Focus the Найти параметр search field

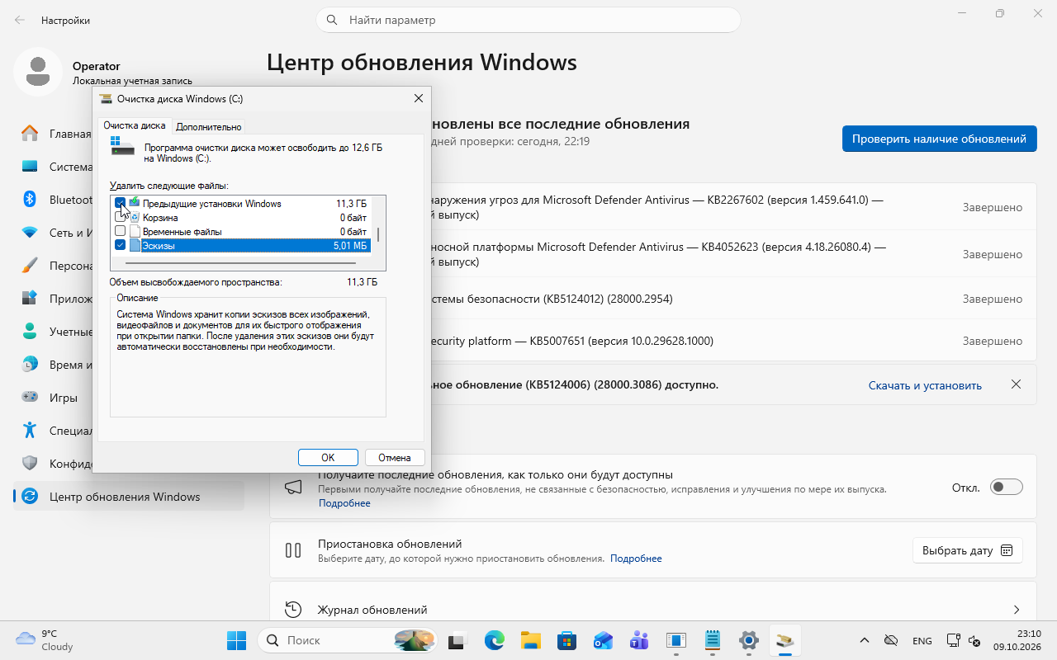coord(528,20)
